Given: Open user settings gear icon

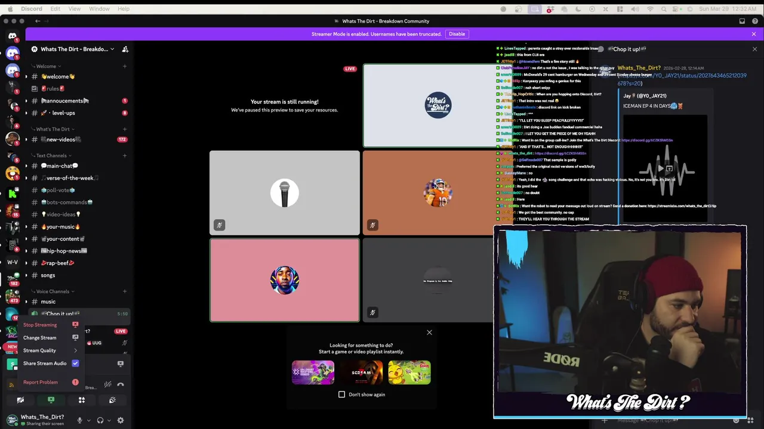Looking at the screenshot, I should [121, 420].
